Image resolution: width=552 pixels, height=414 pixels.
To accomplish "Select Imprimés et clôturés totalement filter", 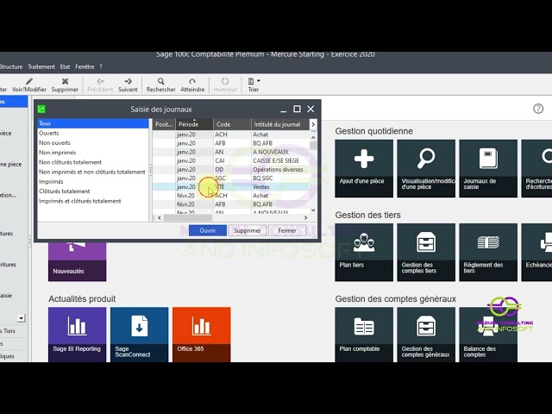I will (x=93, y=201).
